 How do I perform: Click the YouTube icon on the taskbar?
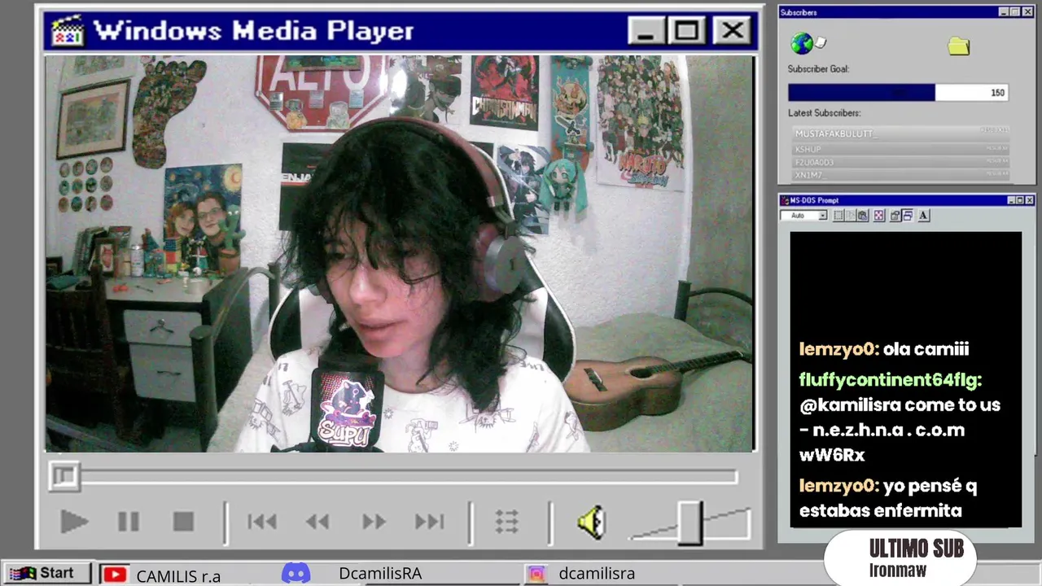(115, 575)
